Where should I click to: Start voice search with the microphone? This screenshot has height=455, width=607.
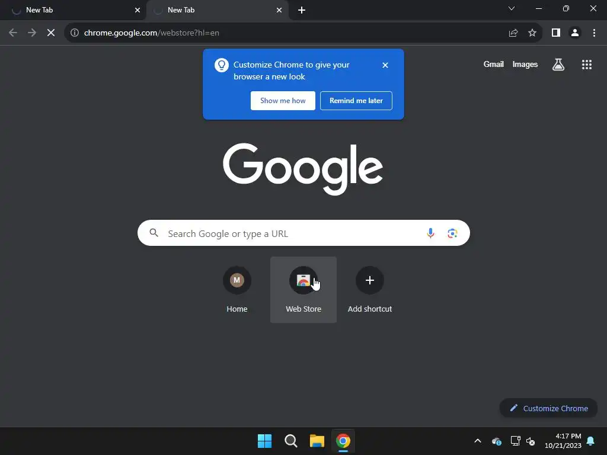(x=430, y=233)
